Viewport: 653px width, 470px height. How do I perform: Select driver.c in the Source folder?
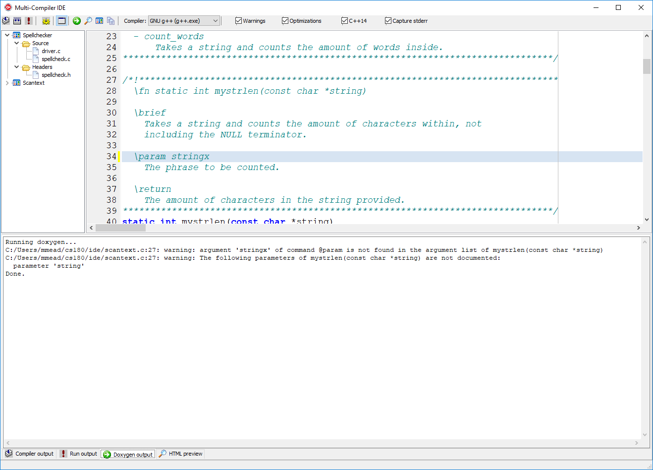pos(51,51)
